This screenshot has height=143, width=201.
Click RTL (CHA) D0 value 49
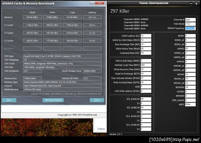(146, 99)
